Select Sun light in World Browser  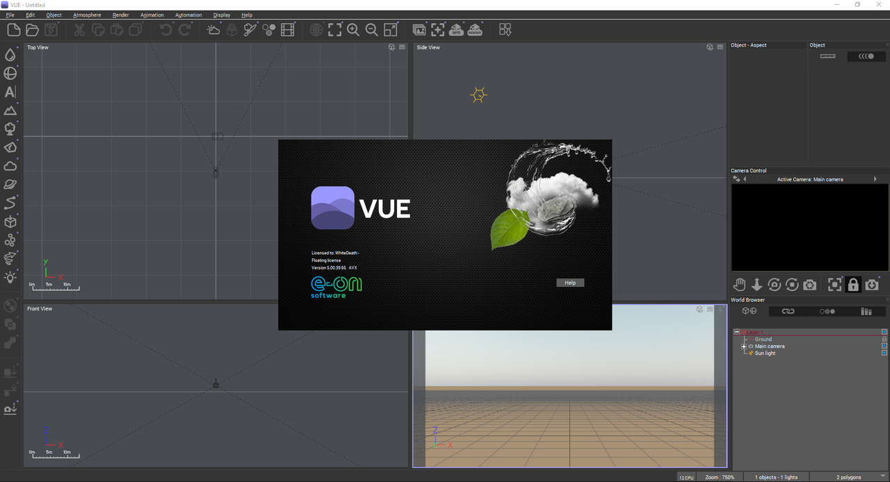765,353
